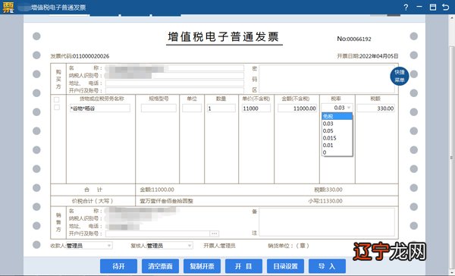Click the 备注 remarks text area
Viewport: 455px width, 276px height.
[327, 222]
